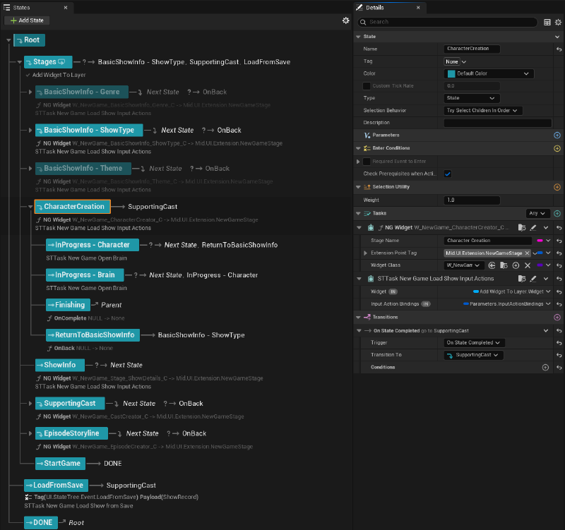The height and width of the screenshot is (530, 565).
Task: Browse to Widget Class asset in content browser
Action: coord(504,265)
